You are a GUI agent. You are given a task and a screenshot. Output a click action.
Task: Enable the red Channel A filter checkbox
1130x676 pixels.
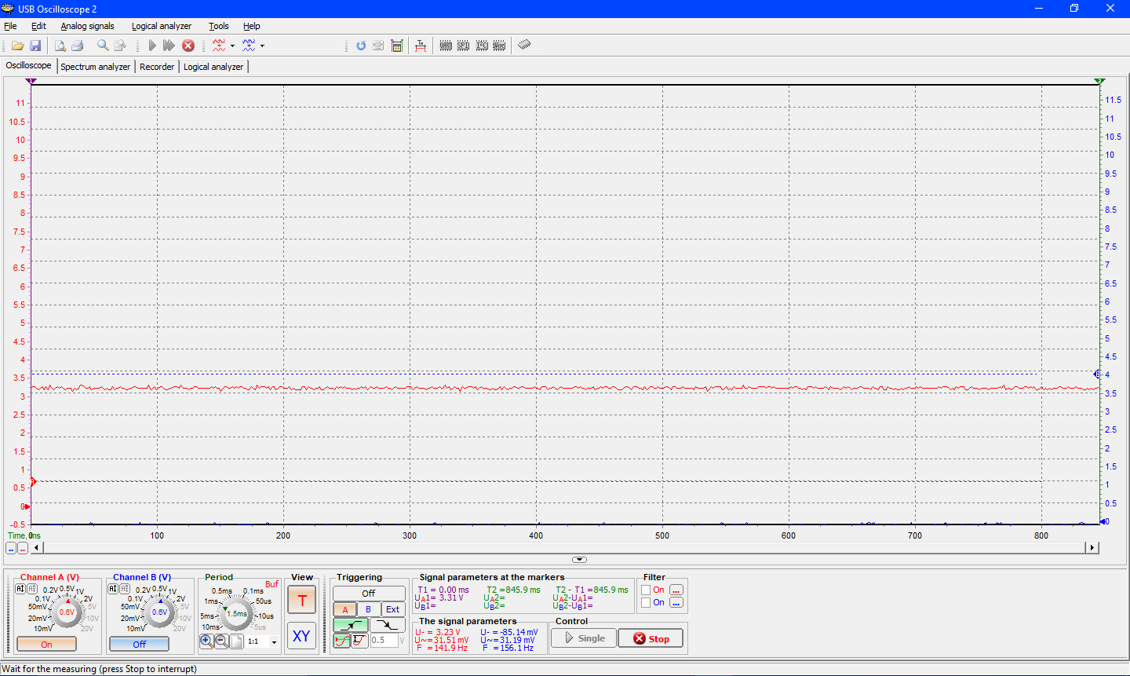pyautogui.click(x=646, y=590)
